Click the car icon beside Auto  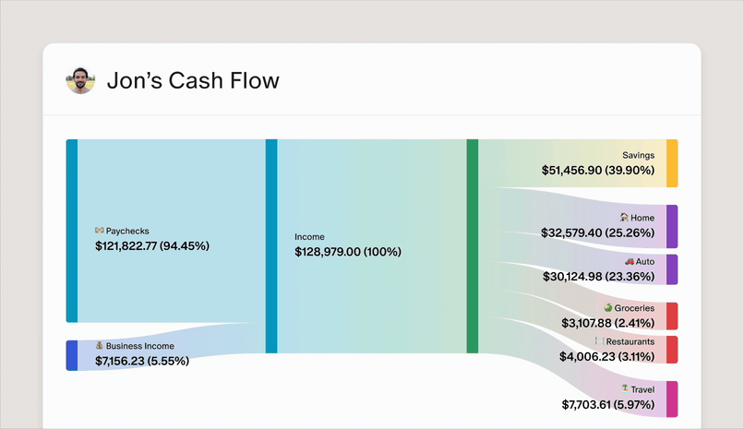(629, 262)
